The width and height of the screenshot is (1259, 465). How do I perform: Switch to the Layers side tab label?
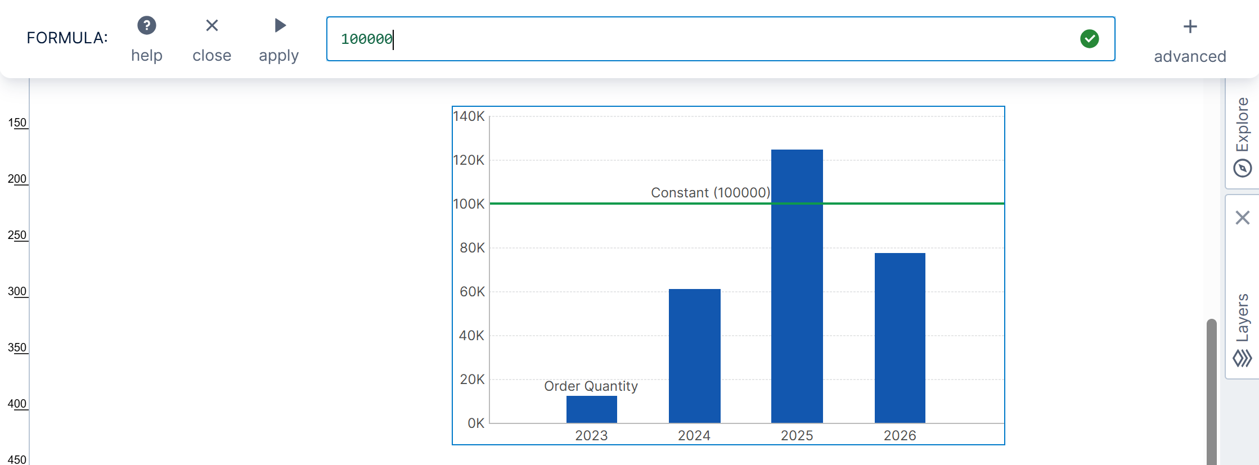point(1242,318)
